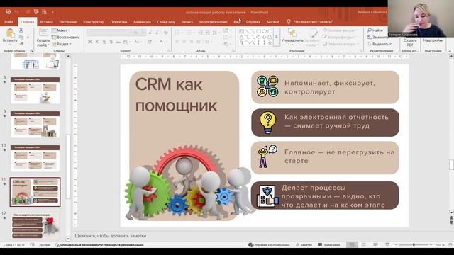The width and height of the screenshot is (454, 255).
Task: Switch to slide sorter view icon
Action: 364,245
